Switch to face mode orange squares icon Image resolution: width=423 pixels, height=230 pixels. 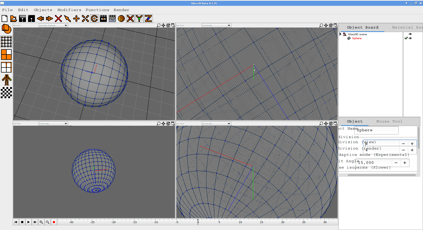point(6,55)
